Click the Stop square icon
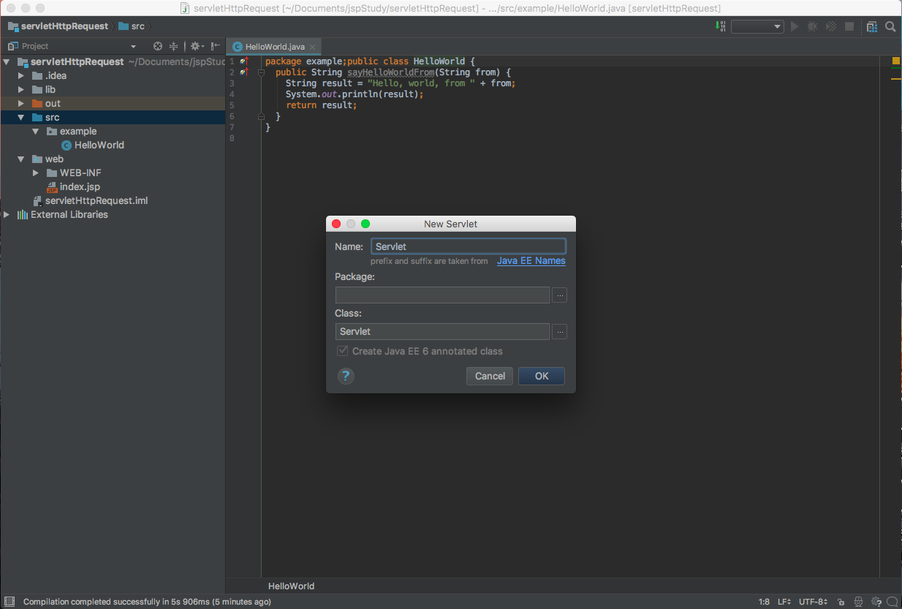The image size is (902, 609). (849, 26)
